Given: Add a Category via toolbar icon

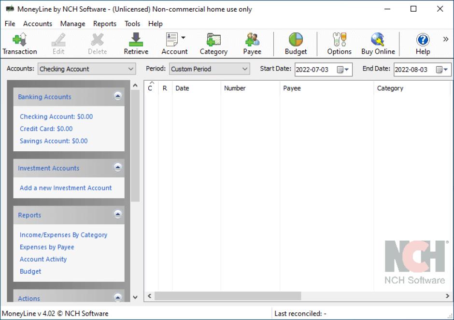Looking at the screenshot, I should 213,44.
